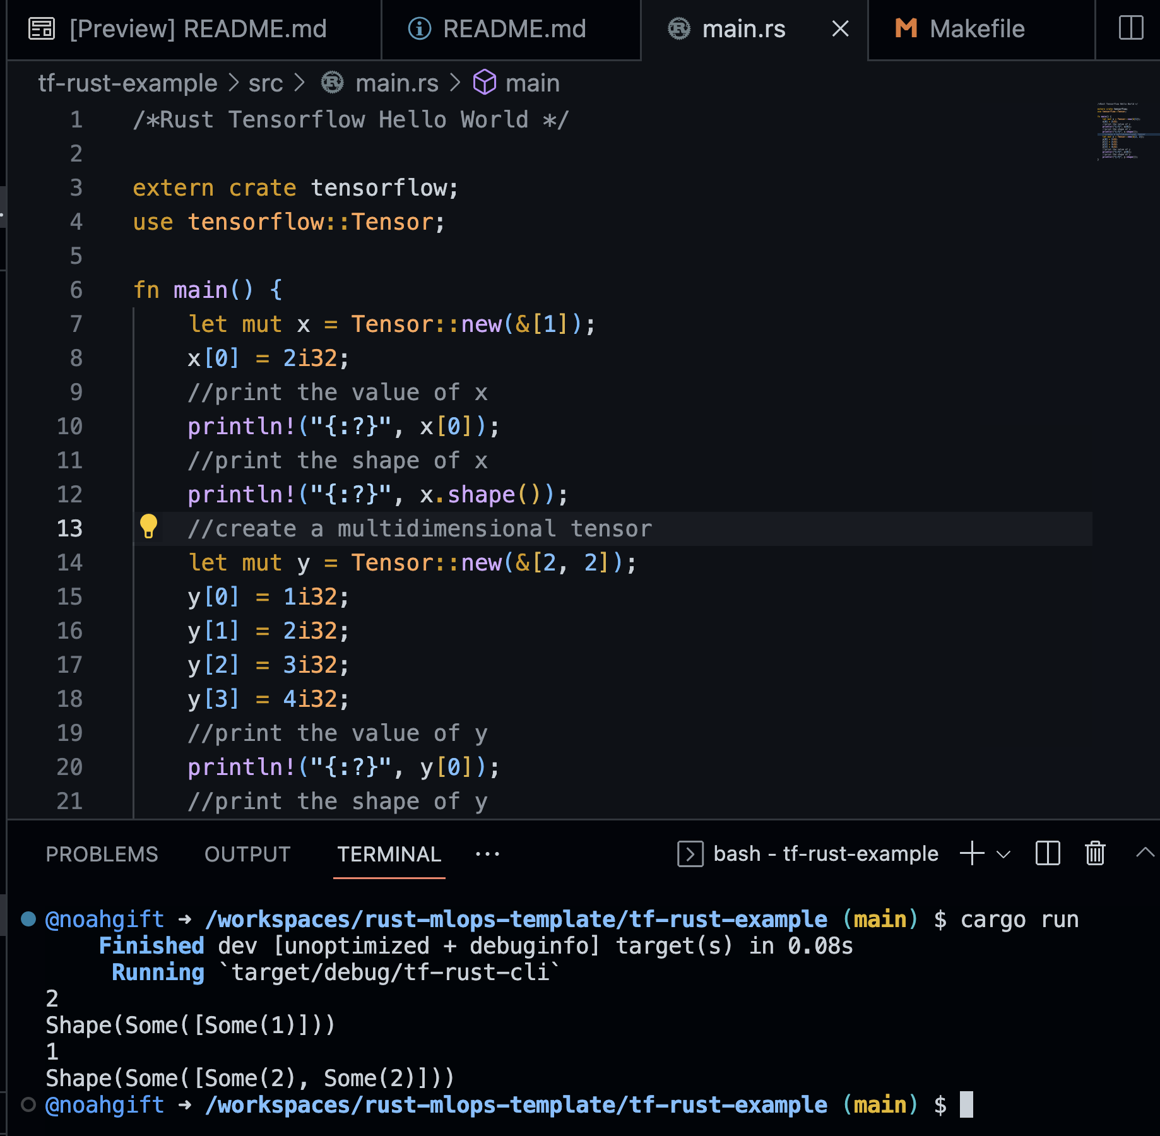Expand the chevron after src breadcrumb
Image resolution: width=1160 pixels, height=1136 pixels.
[x=299, y=83]
